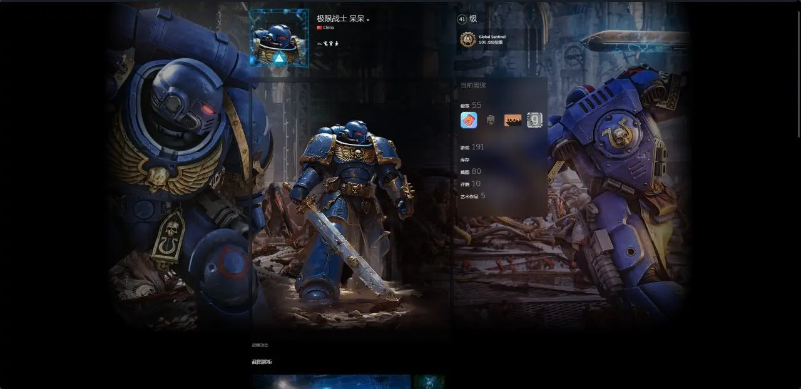The image size is (801, 389).
Task: Open the grey letter g badge
Action: tap(534, 120)
